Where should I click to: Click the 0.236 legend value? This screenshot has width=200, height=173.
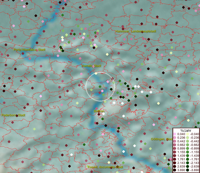coord(181,138)
